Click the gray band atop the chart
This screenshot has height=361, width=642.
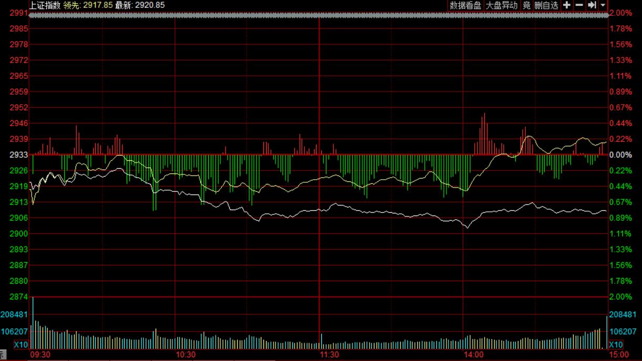[x=319, y=16]
